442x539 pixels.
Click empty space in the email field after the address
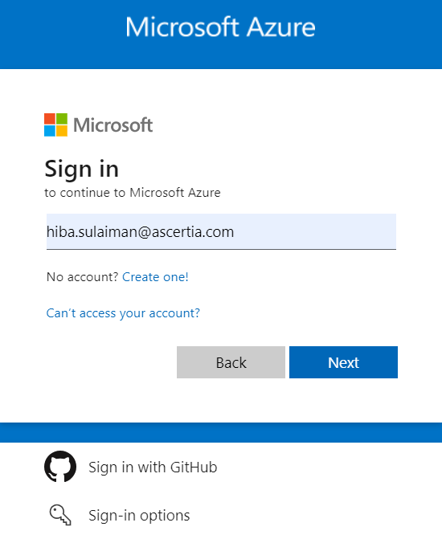pyautogui.click(x=315, y=231)
